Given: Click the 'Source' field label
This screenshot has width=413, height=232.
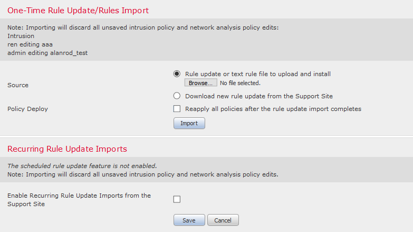Looking at the screenshot, I should tap(18, 85).
